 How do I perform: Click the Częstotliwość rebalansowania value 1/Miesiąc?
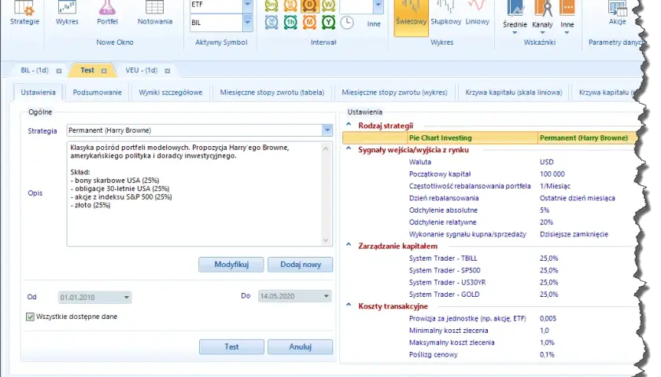pos(555,186)
